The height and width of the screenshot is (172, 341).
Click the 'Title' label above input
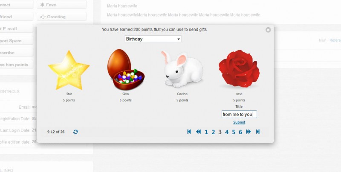(239, 107)
